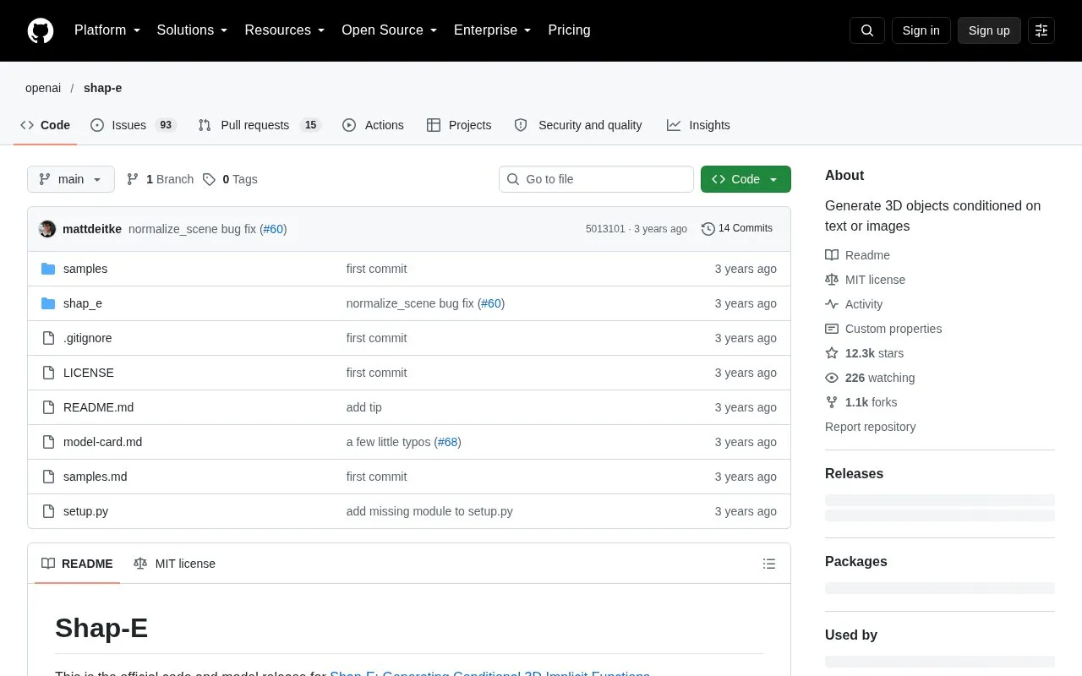Switch to the Actions tab
Image resolution: width=1082 pixels, height=676 pixels.
pos(373,125)
